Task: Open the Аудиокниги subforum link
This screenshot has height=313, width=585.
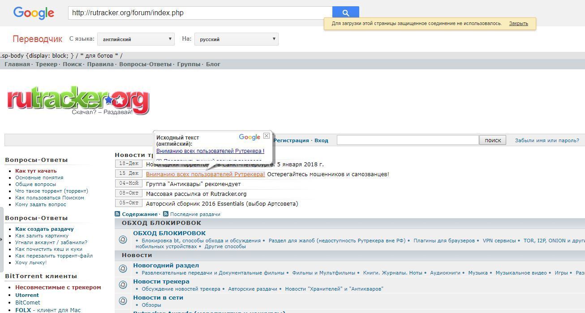Action: (445, 273)
